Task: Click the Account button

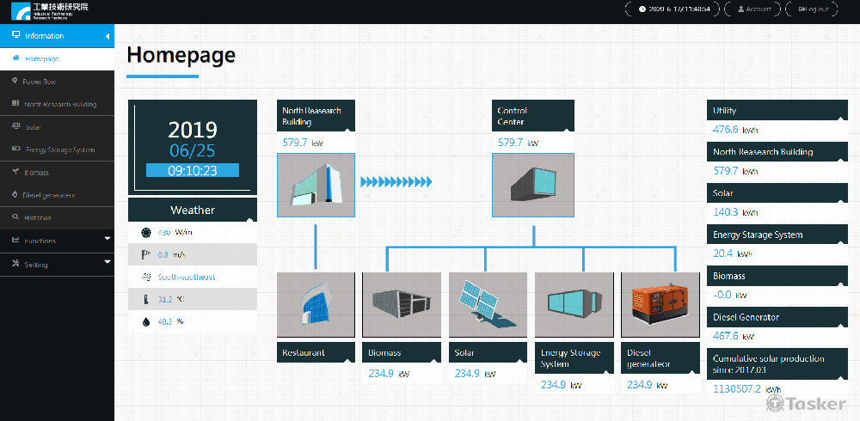Action: [752, 9]
